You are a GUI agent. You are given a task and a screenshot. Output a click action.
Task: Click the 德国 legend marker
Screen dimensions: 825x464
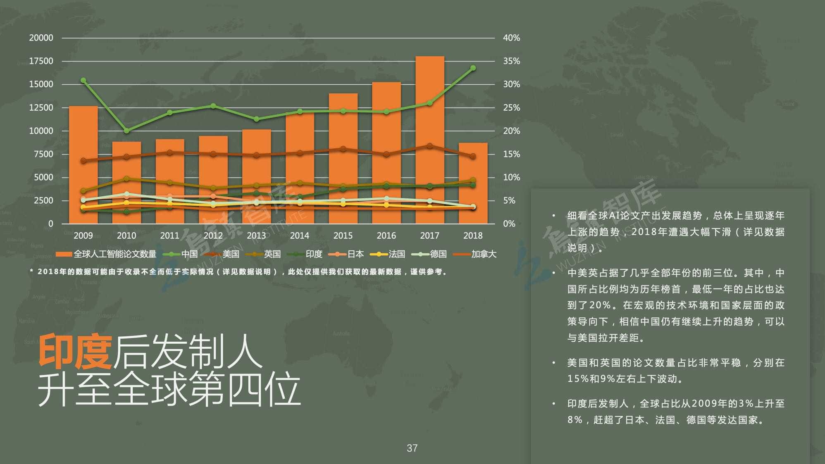[420, 254]
